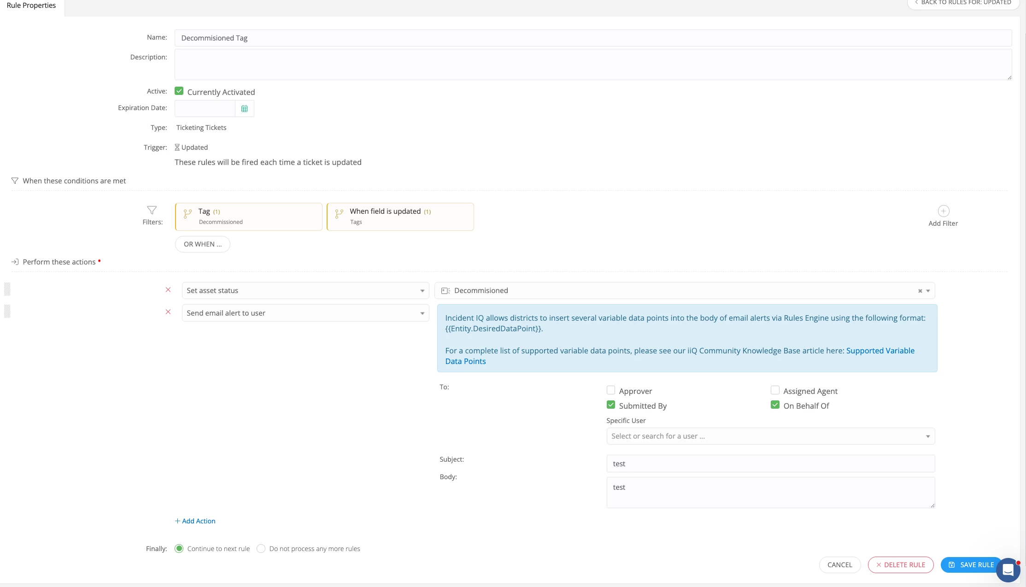Viewport: 1026px width, 587px height.
Task: Remove the Set asset status action
Action: pyautogui.click(x=168, y=290)
